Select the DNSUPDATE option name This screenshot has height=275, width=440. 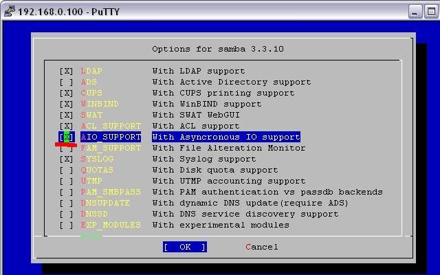click(x=105, y=203)
